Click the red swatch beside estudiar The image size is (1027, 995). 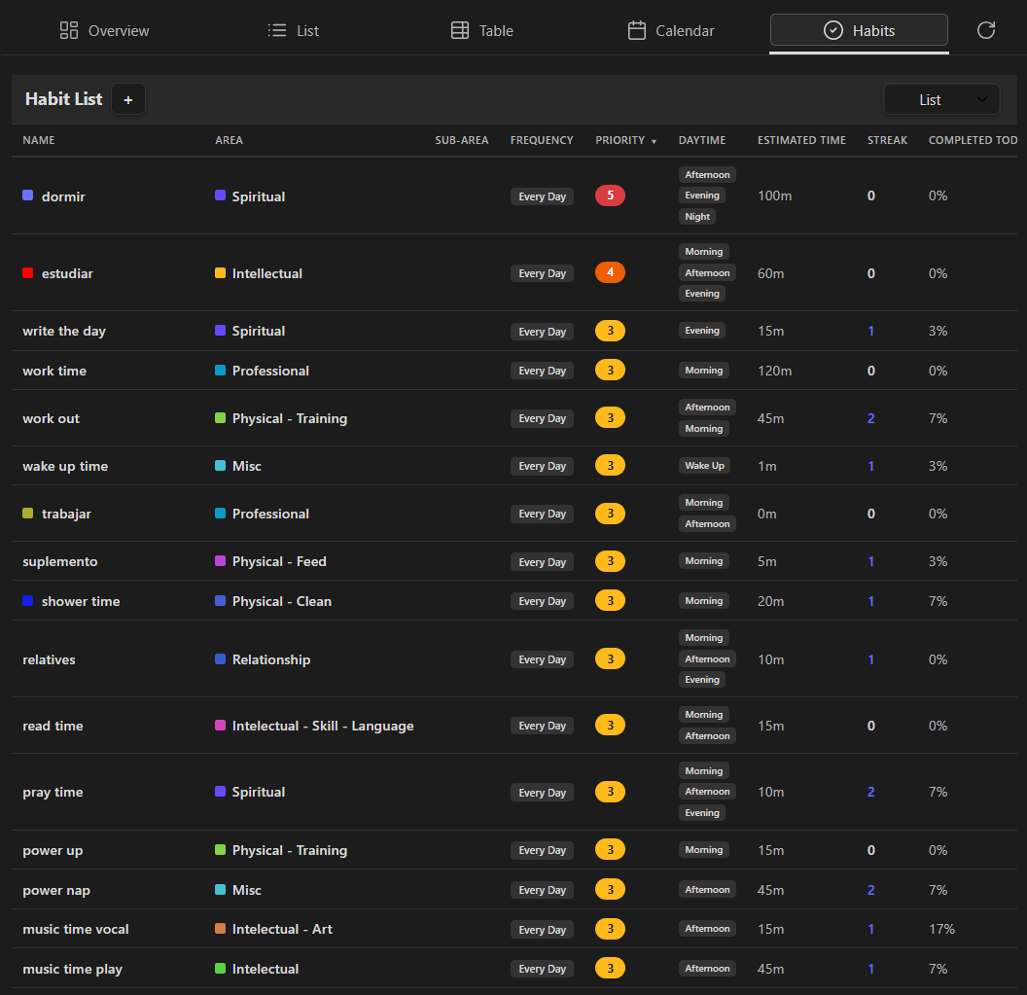click(27, 272)
